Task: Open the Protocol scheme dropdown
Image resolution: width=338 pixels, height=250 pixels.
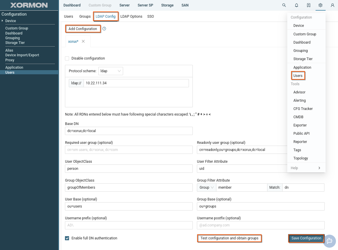Action: 111,71
